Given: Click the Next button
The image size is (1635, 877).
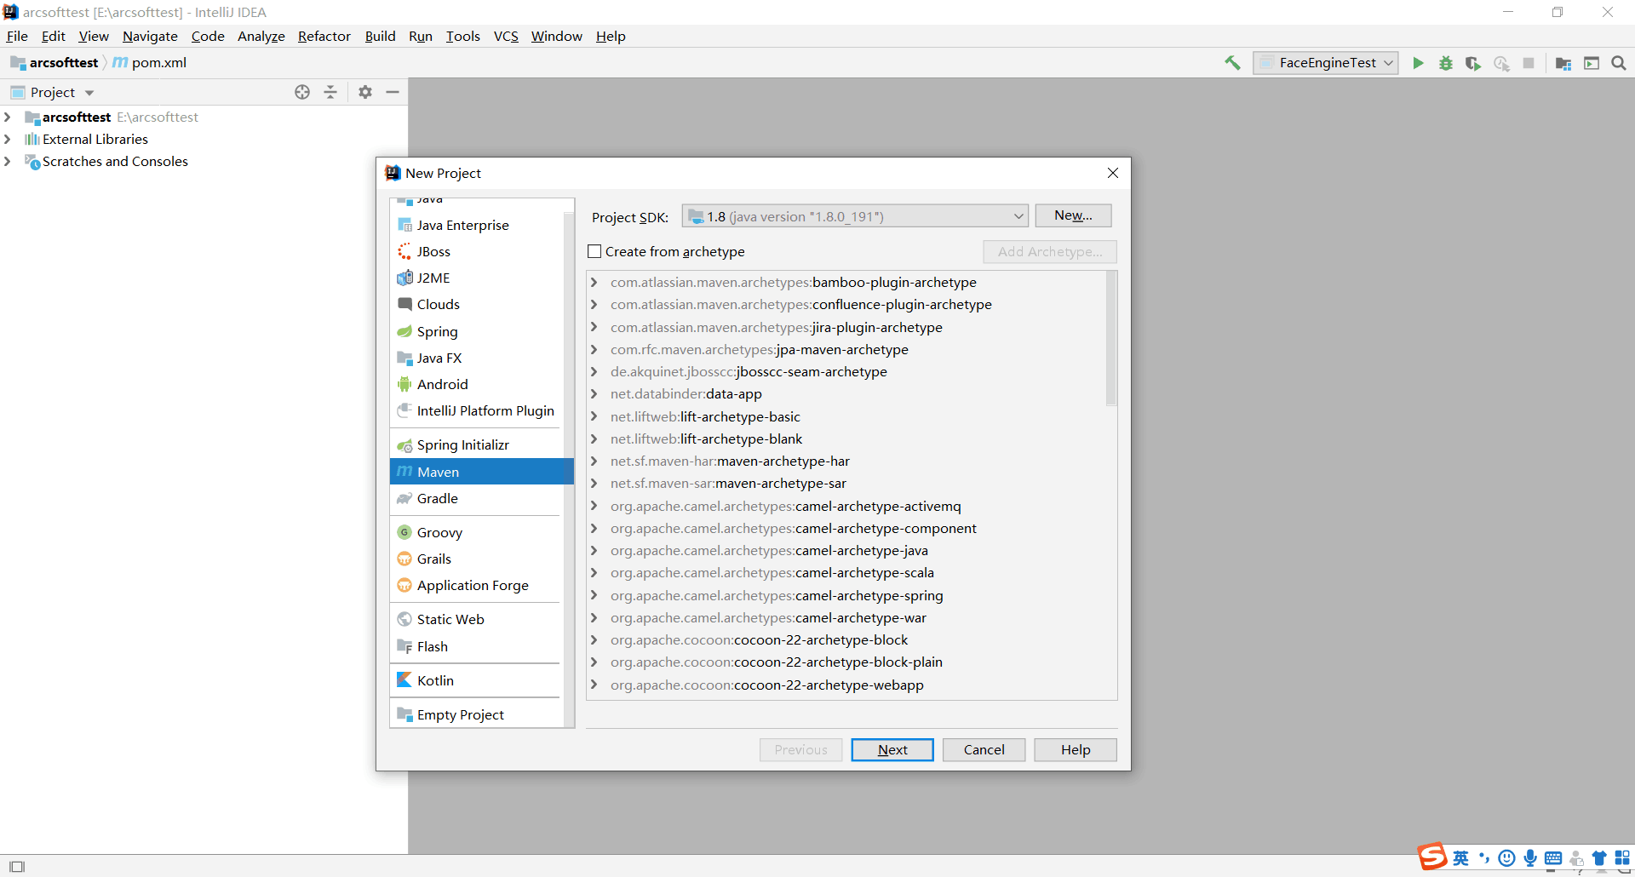Looking at the screenshot, I should 892,749.
